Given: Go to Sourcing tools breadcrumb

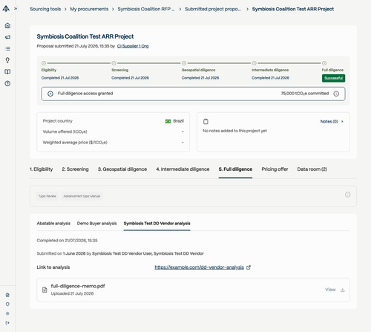Looking at the screenshot, I should [45, 9].
